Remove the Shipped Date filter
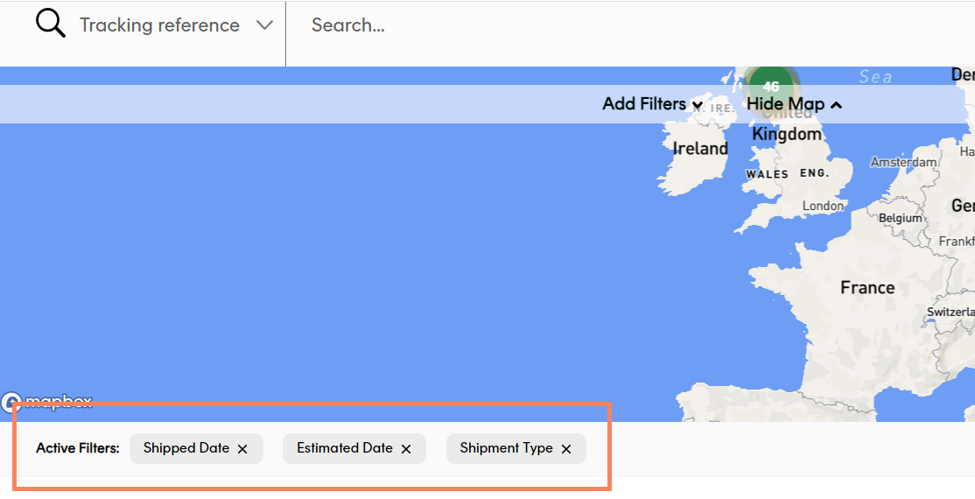The height and width of the screenshot is (499, 975). [x=242, y=449]
